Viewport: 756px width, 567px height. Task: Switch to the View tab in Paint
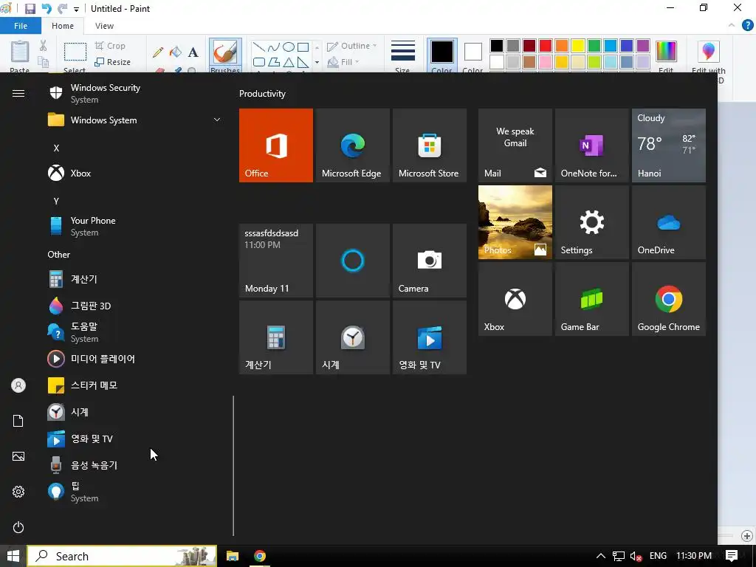(104, 26)
